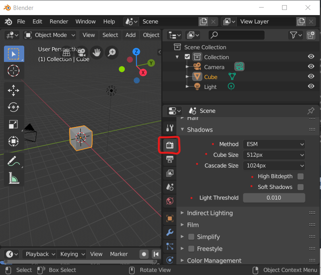Image resolution: width=321 pixels, height=275 pixels.
Task: Click the Outliner search field
Action: tap(236, 35)
